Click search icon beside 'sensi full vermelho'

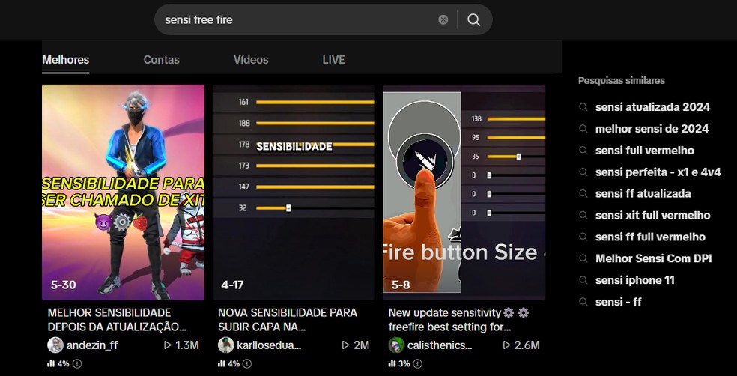(x=583, y=151)
